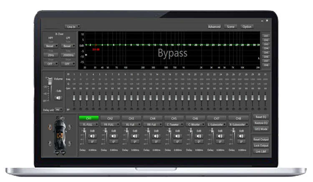Open the Advanced menu
Viewport: 313px width, 182px height.
pyautogui.click(x=214, y=27)
